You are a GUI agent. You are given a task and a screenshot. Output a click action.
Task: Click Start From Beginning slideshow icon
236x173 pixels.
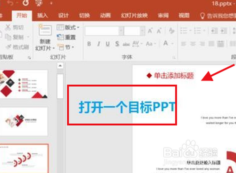point(39,3)
